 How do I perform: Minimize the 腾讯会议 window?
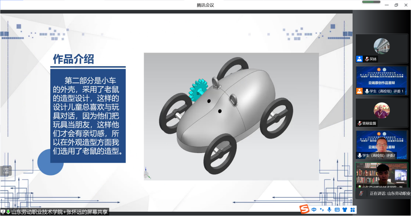tap(386, 5)
